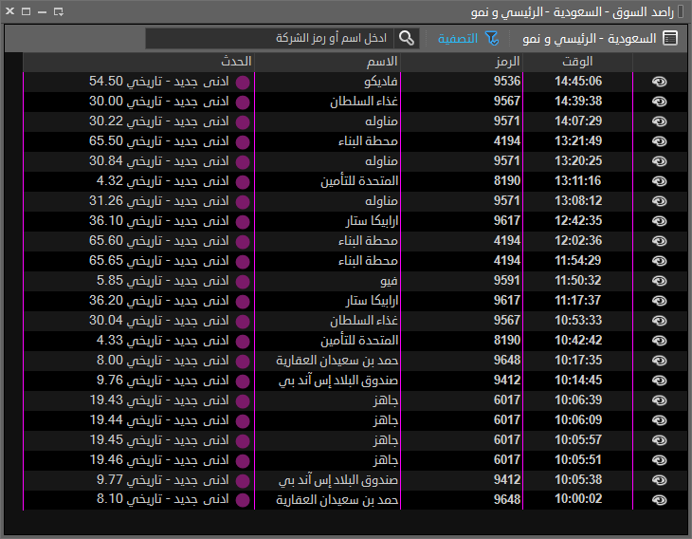
Task: Click the eye icon for the 10:00:02 row
Action: tap(660, 500)
